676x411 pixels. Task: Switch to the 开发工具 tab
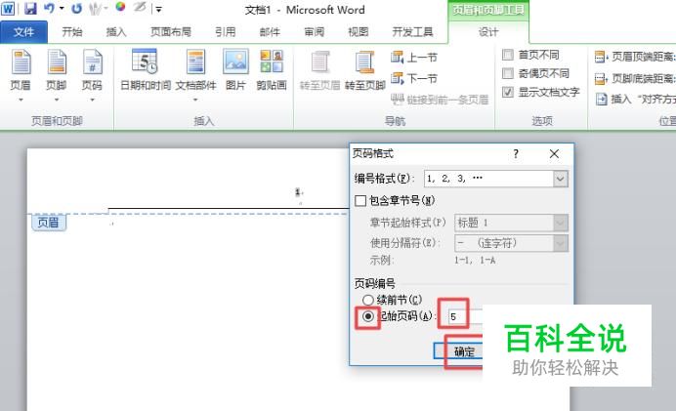click(412, 32)
